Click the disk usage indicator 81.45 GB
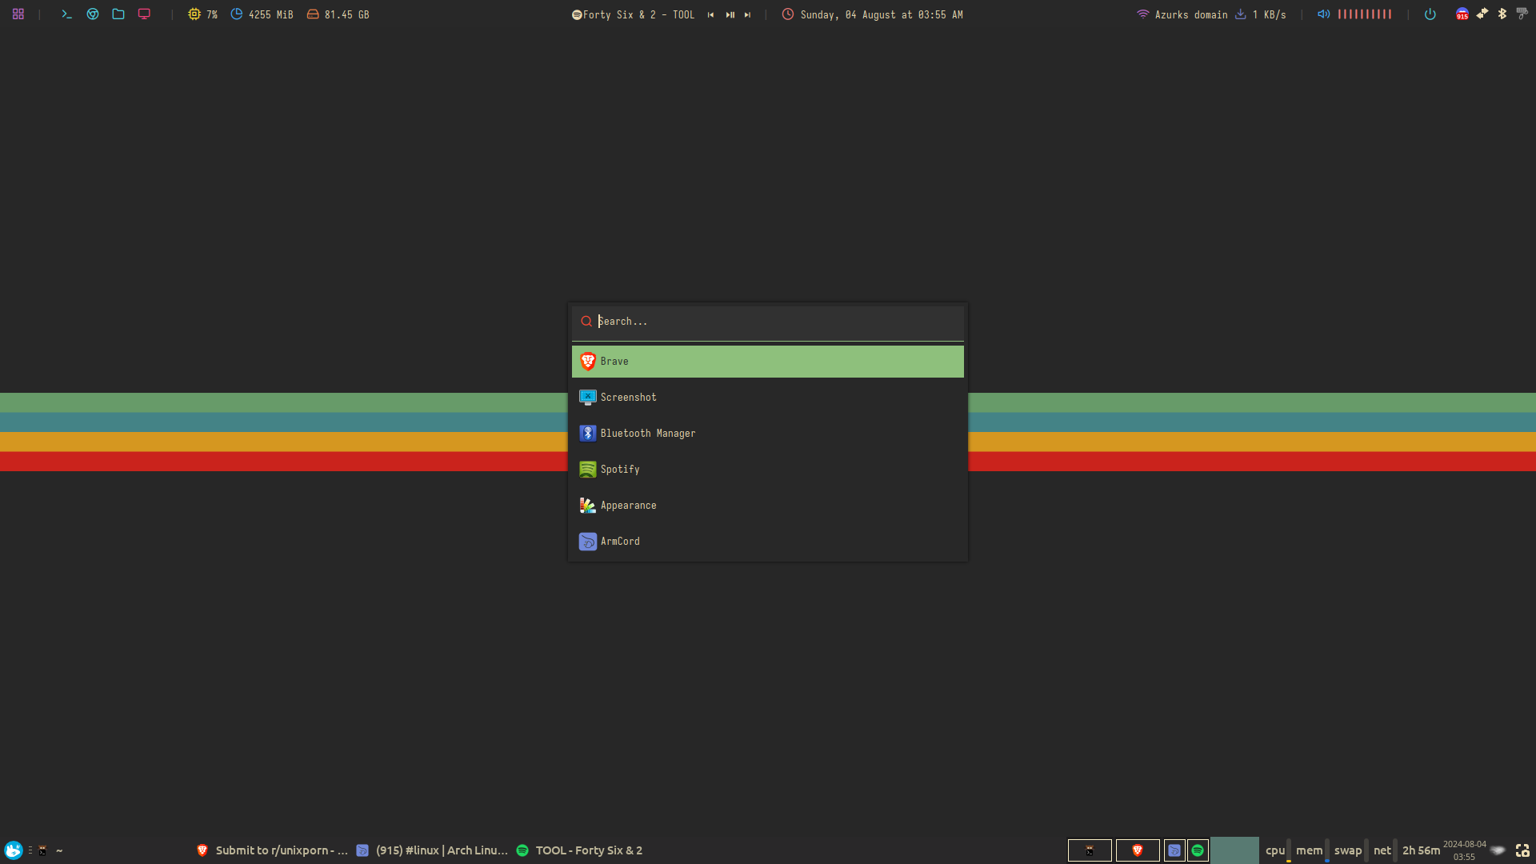 pos(338,14)
